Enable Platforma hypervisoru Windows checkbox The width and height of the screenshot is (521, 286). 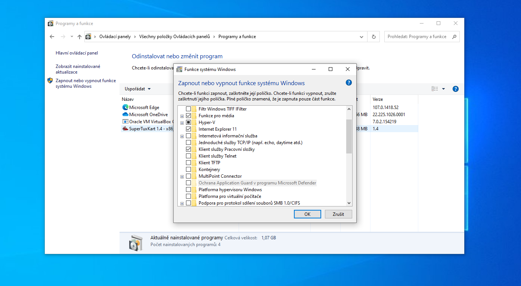coord(188,190)
